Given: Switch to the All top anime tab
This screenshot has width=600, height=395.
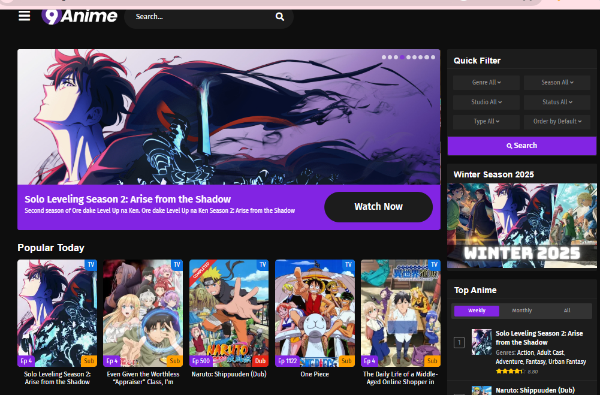Looking at the screenshot, I should pyautogui.click(x=566, y=311).
